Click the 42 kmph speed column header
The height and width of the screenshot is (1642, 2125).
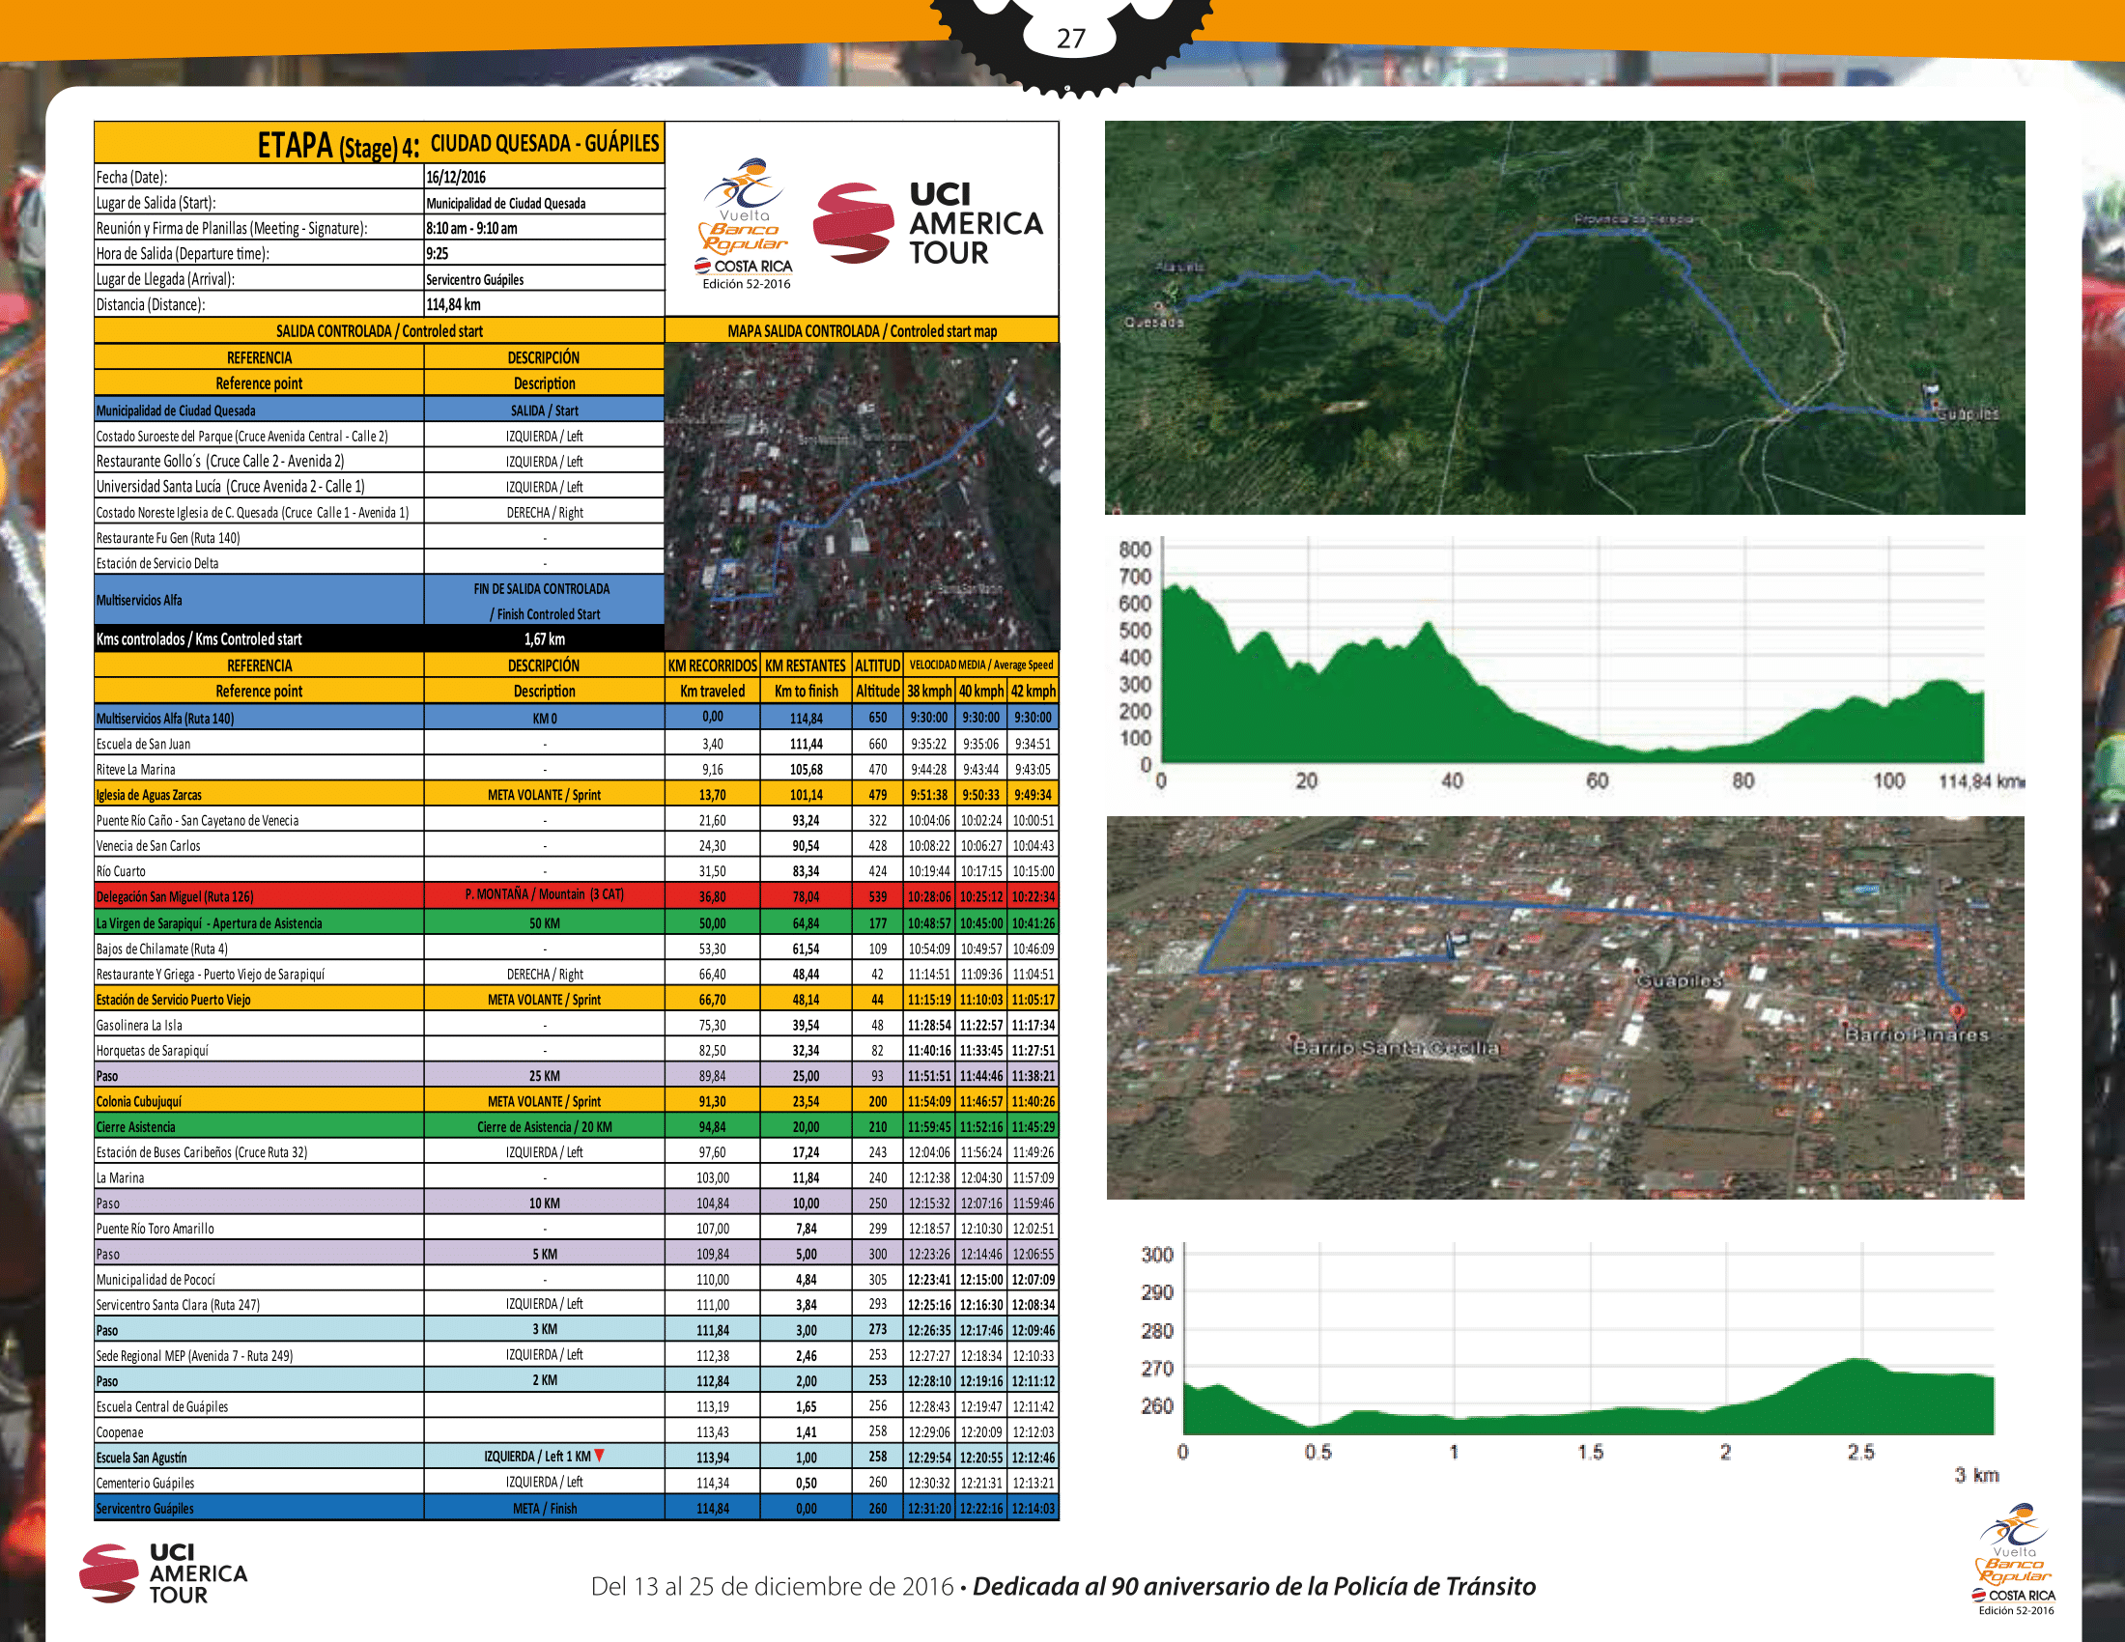(x=1033, y=691)
